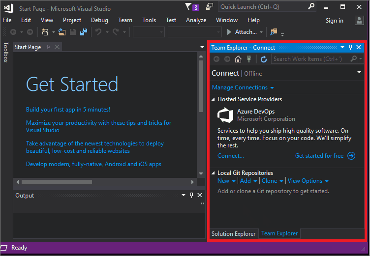Click the Send Feedback icon
Screen dimensions: 370x256
pos(209,6)
